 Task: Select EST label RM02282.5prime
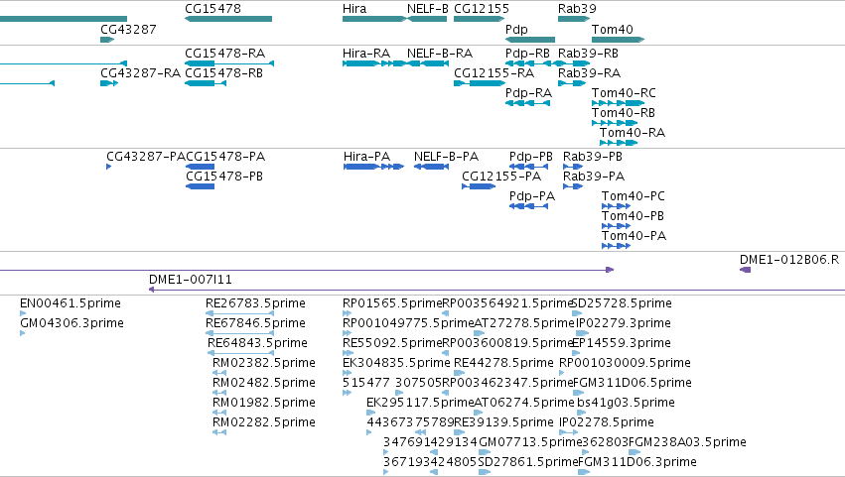264,422
